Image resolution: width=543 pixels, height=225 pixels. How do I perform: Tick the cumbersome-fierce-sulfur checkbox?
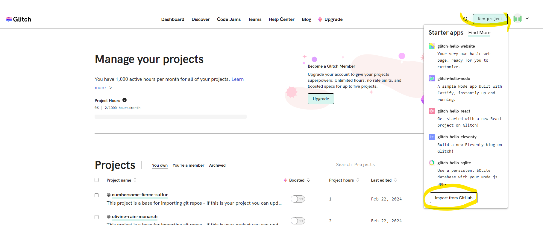click(x=97, y=195)
